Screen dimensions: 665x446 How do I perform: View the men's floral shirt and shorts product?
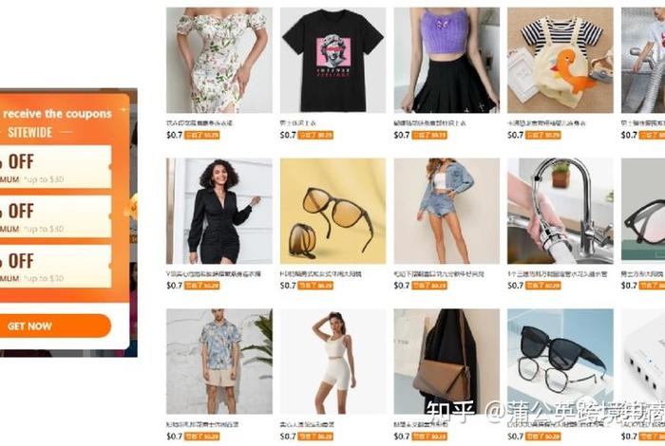point(219,362)
